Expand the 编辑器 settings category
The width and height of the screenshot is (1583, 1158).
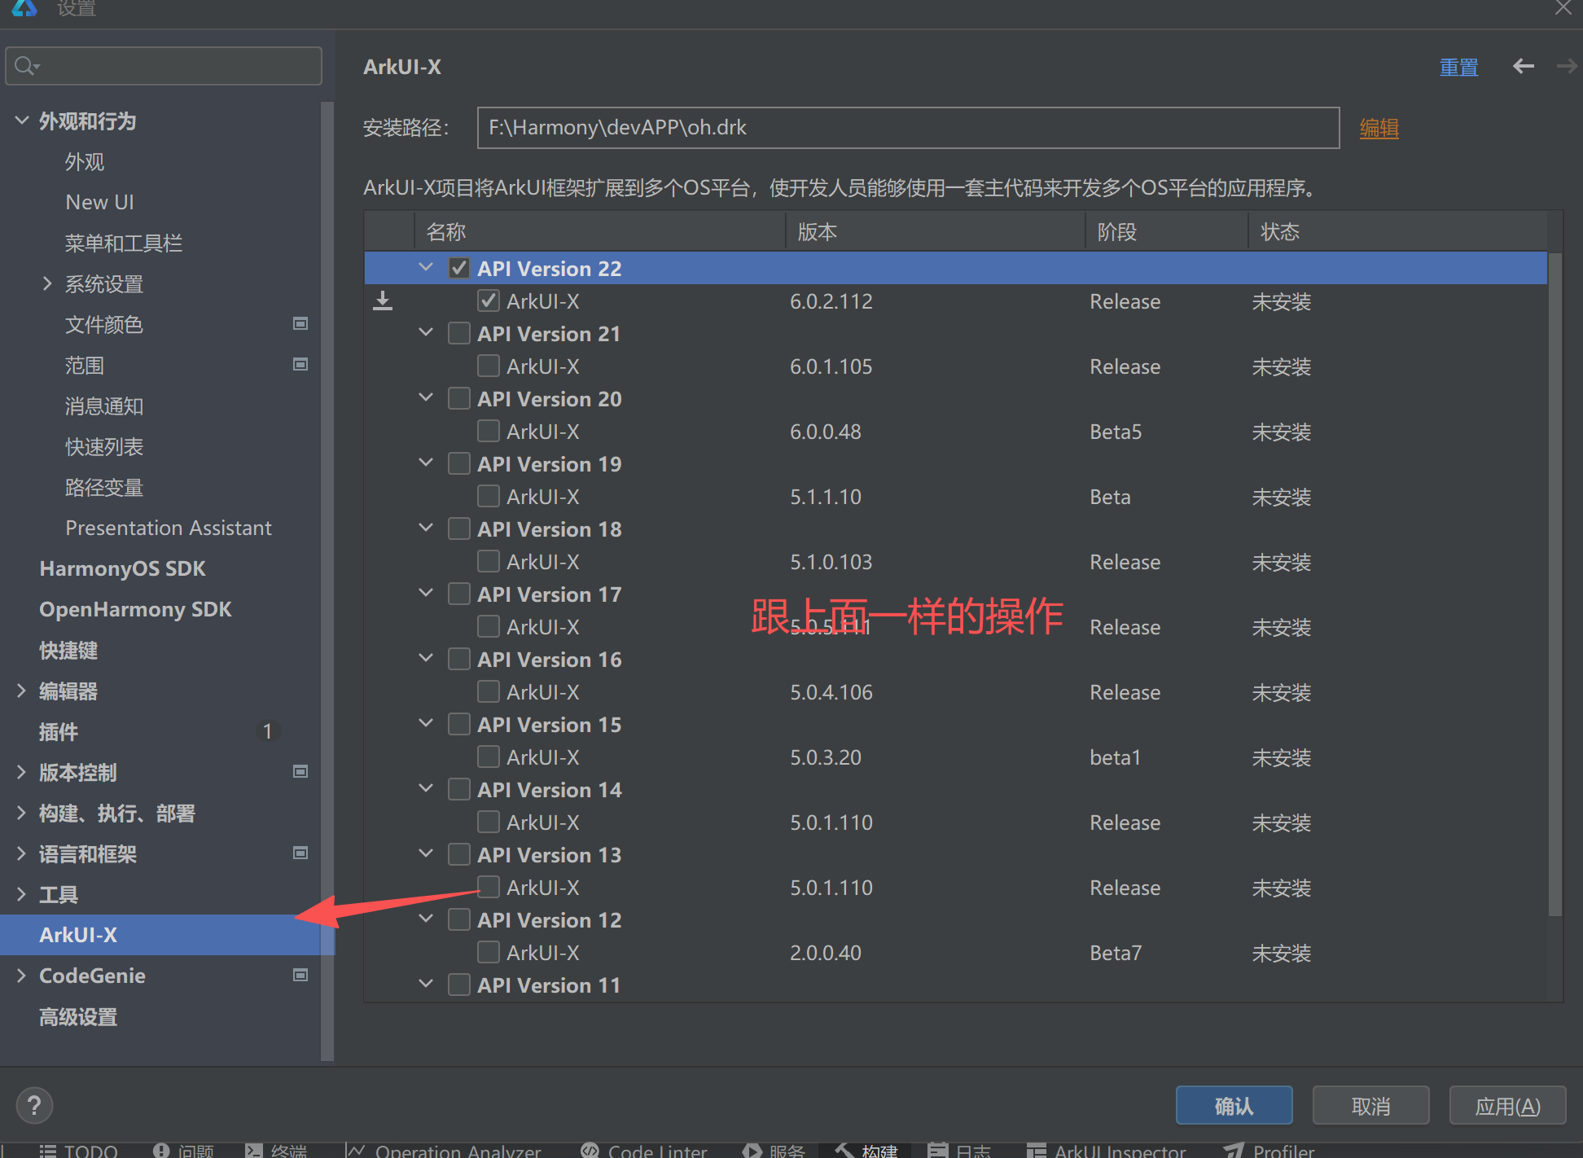click(x=22, y=691)
